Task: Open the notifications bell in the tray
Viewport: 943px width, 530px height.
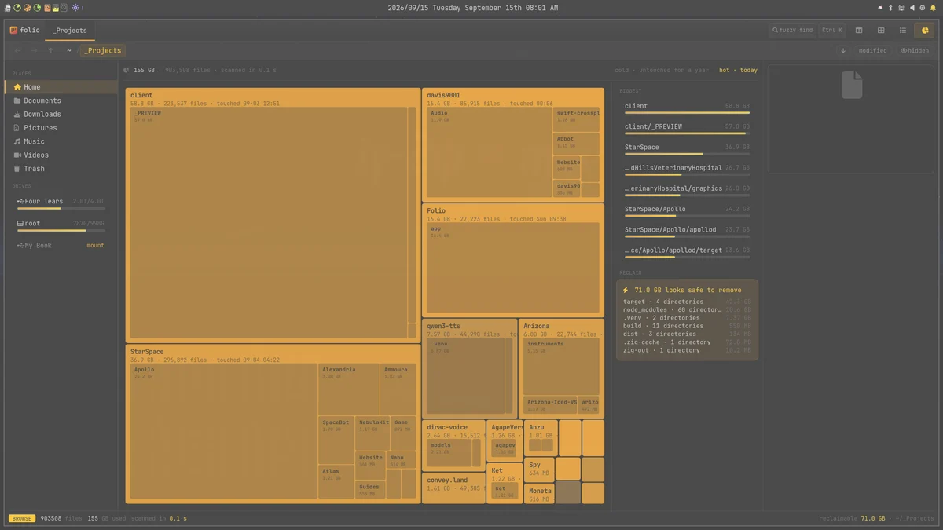Action: [934, 8]
